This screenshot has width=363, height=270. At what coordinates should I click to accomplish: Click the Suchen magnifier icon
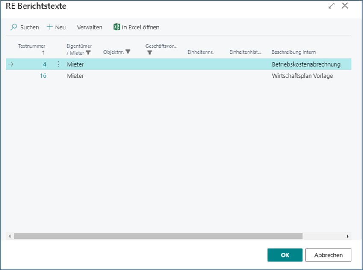tap(14, 27)
